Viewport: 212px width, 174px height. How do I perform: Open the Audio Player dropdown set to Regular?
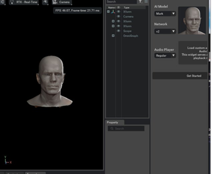[165, 56]
